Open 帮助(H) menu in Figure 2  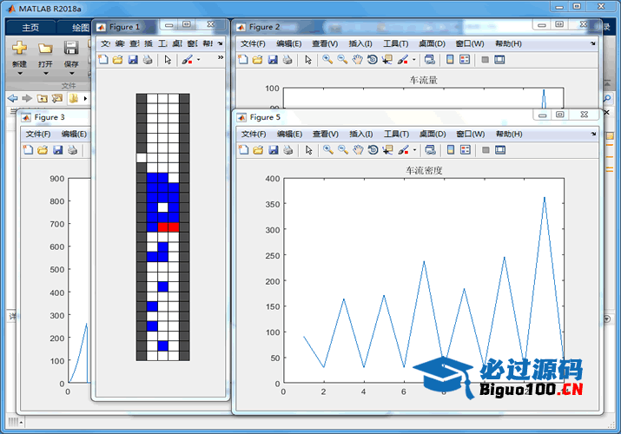click(508, 43)
